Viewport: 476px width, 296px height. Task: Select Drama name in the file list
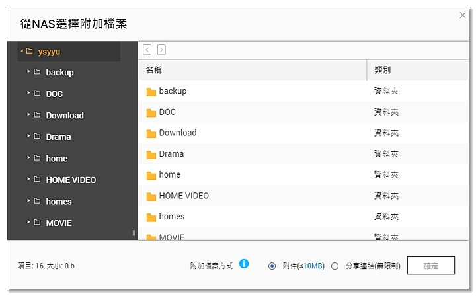pyautogui.click(x=171, y=154)
